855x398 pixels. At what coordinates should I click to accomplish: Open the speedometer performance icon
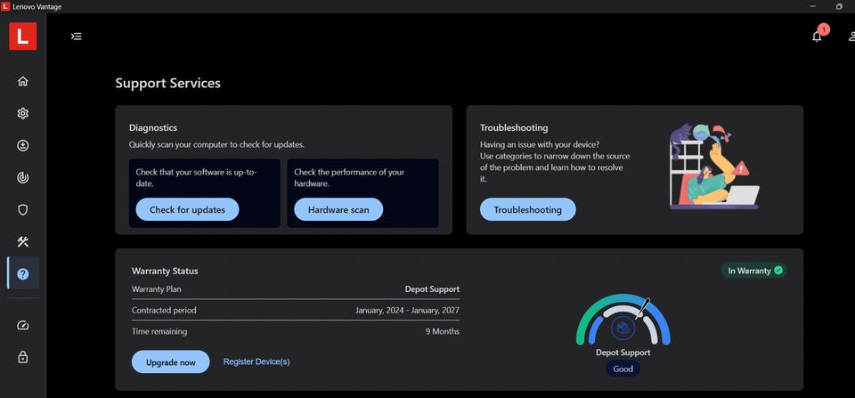pyautogui.click(x=23, y=325)
